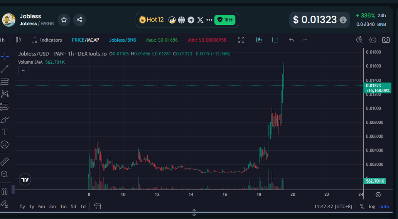Click the current price label 0.01323 on scale
Image resolution: width=398 pixels, height=219 pixels.
tap(378, 88)
